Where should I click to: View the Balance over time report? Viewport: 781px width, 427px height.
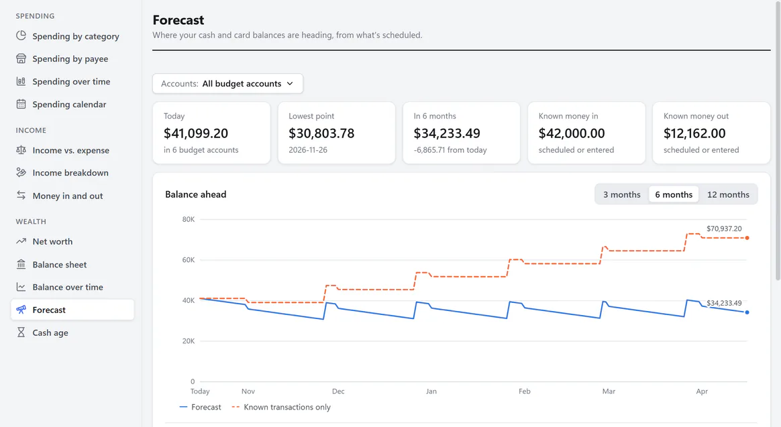[72, 287]
